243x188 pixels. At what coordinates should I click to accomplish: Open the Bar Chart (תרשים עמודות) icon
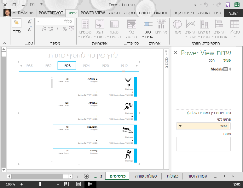coord(219,24)
